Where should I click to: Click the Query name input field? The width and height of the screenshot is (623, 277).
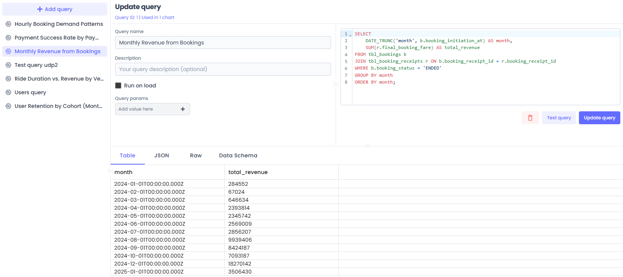point(223,43)
